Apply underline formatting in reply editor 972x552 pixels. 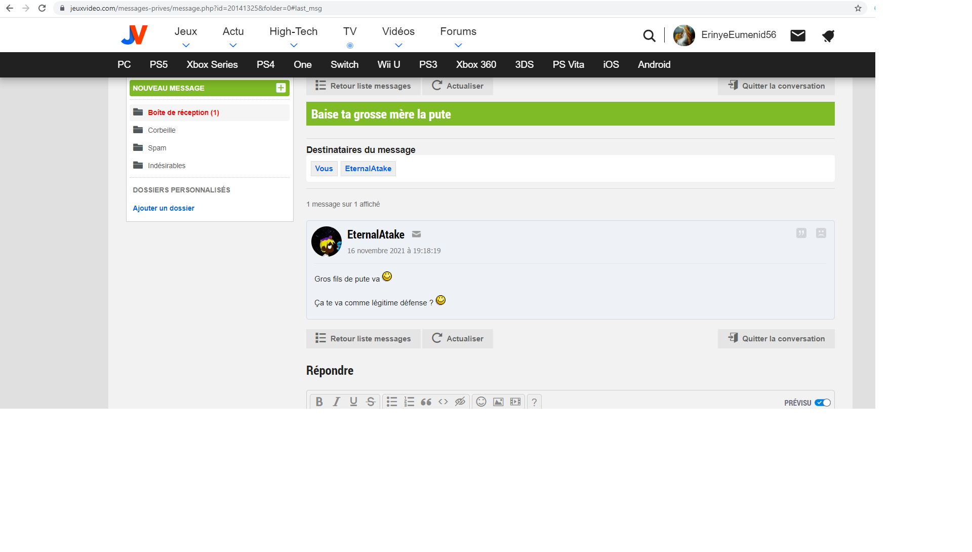pyautogui.click(x=353, y=402)
